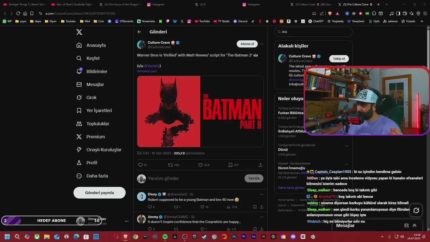Image resolution: width=430 pixels, height=242 pixels.
Task: Open the depo bookmarks folder
Action: point(36,21)
